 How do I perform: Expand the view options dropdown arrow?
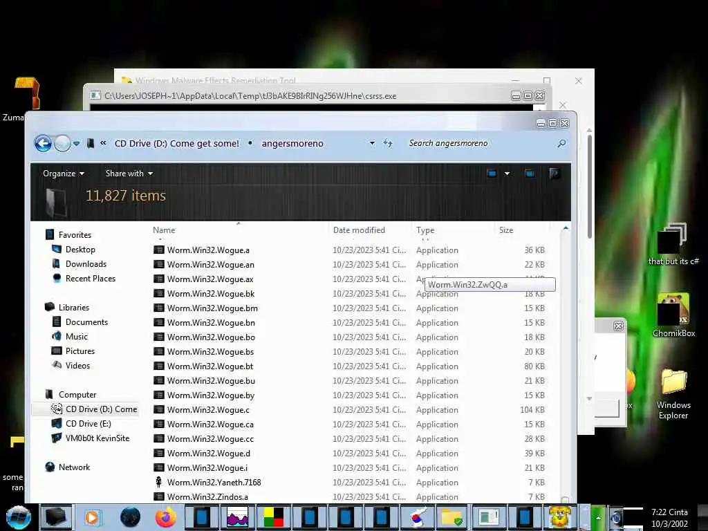click(x=507, y=174)
